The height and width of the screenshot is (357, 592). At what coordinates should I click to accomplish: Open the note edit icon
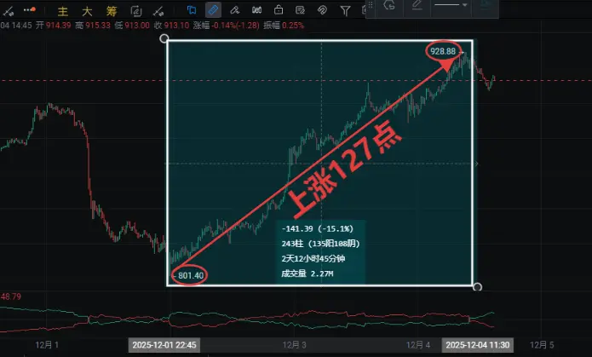click(x=300, y=10)
